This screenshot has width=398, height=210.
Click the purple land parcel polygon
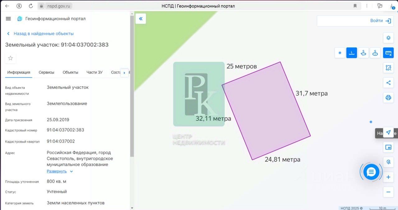[267, 111]
